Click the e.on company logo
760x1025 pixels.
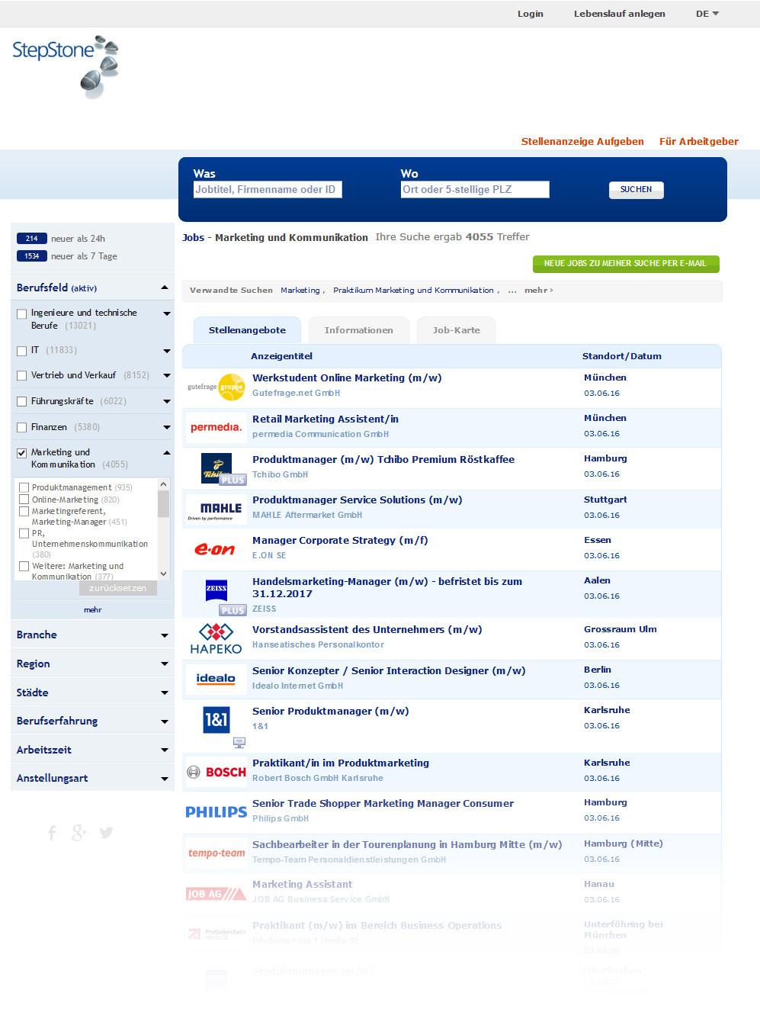click(215, 549)
